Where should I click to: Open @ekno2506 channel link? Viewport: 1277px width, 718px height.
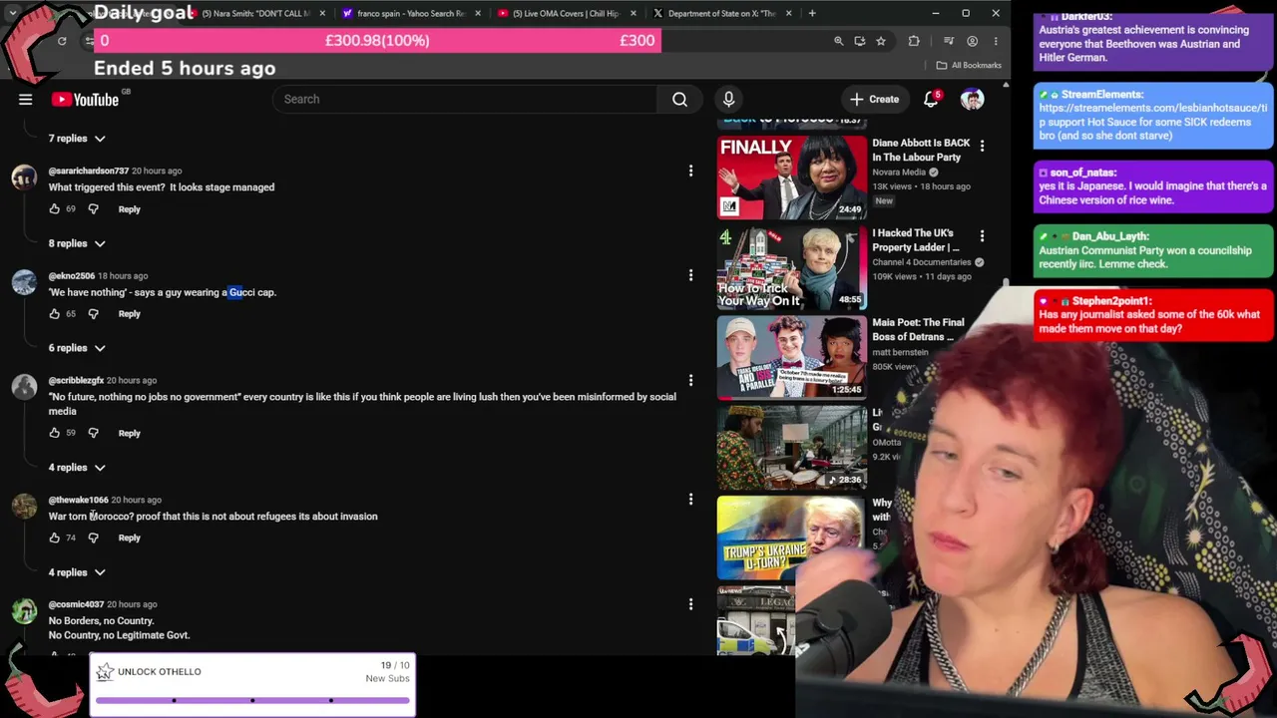coord(72,275)
